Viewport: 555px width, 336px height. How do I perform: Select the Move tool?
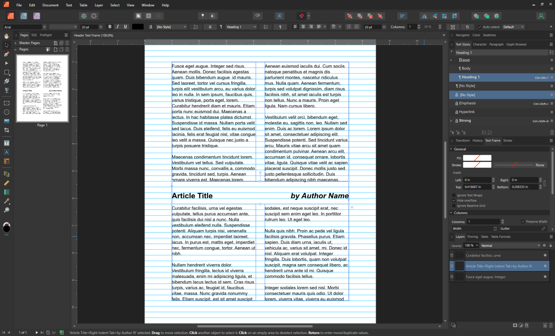pyautogui.click(x=6, y=45)
